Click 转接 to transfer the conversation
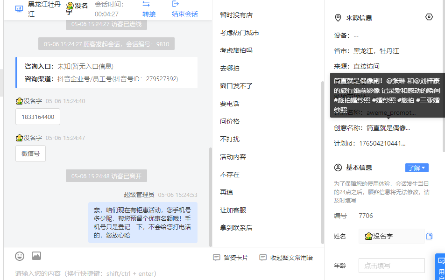 pos(149,14)
